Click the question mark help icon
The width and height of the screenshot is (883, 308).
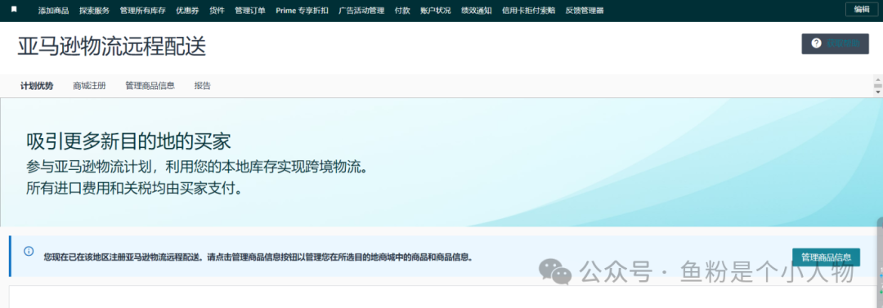[x=816, y=43]
